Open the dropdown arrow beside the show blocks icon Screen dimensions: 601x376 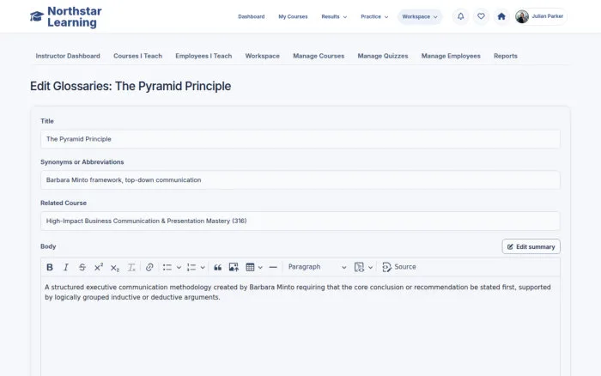[x=370, y=268]
